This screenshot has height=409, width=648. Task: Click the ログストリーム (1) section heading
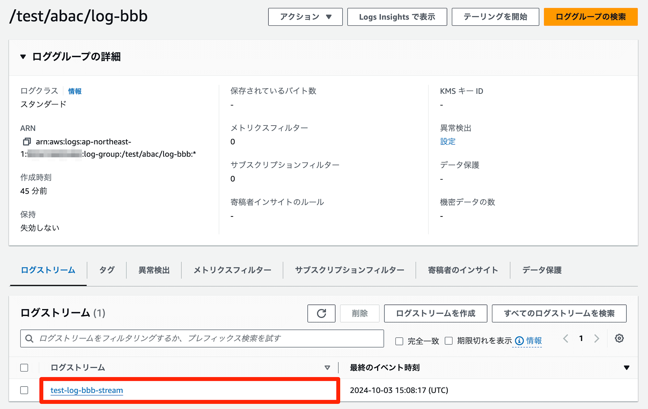[x=63, y=313]
